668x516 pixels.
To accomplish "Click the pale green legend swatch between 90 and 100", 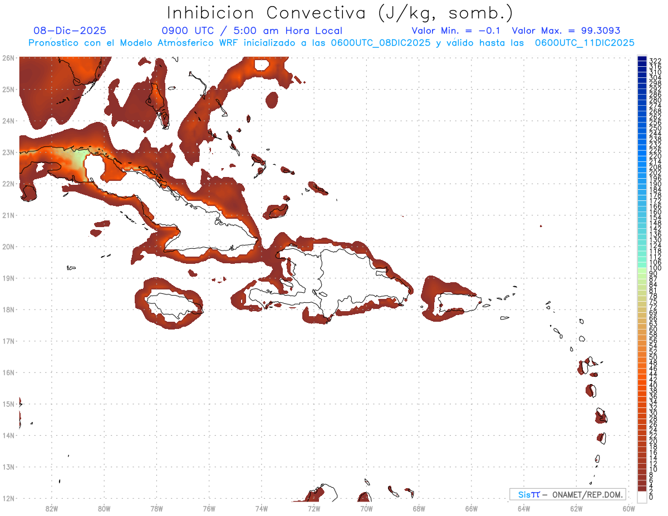I will 642,271.
